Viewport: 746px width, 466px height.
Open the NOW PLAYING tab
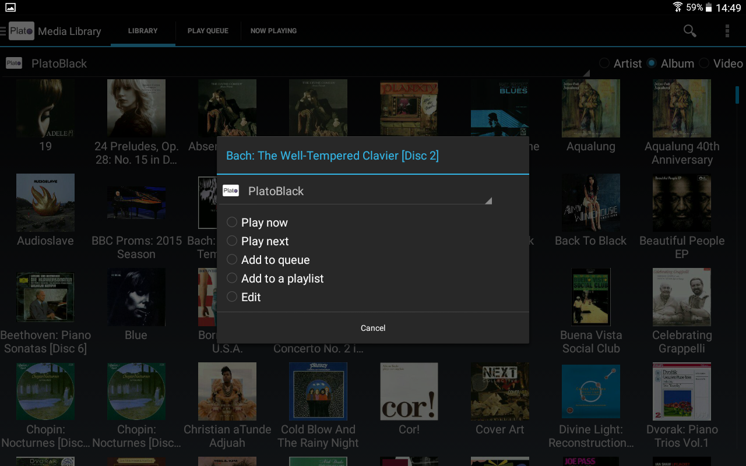point(273,30)
